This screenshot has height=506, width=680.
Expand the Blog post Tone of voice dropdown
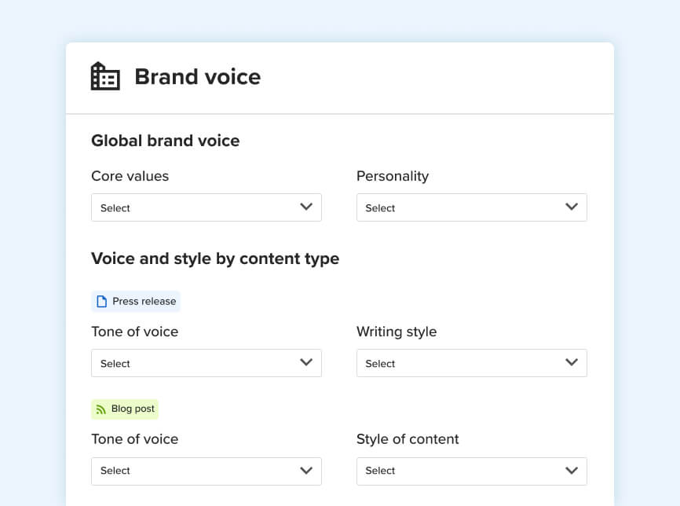(206, 470)
